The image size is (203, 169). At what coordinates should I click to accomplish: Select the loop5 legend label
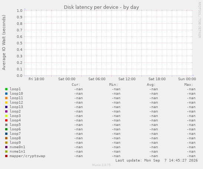click(x=15, y=125)
